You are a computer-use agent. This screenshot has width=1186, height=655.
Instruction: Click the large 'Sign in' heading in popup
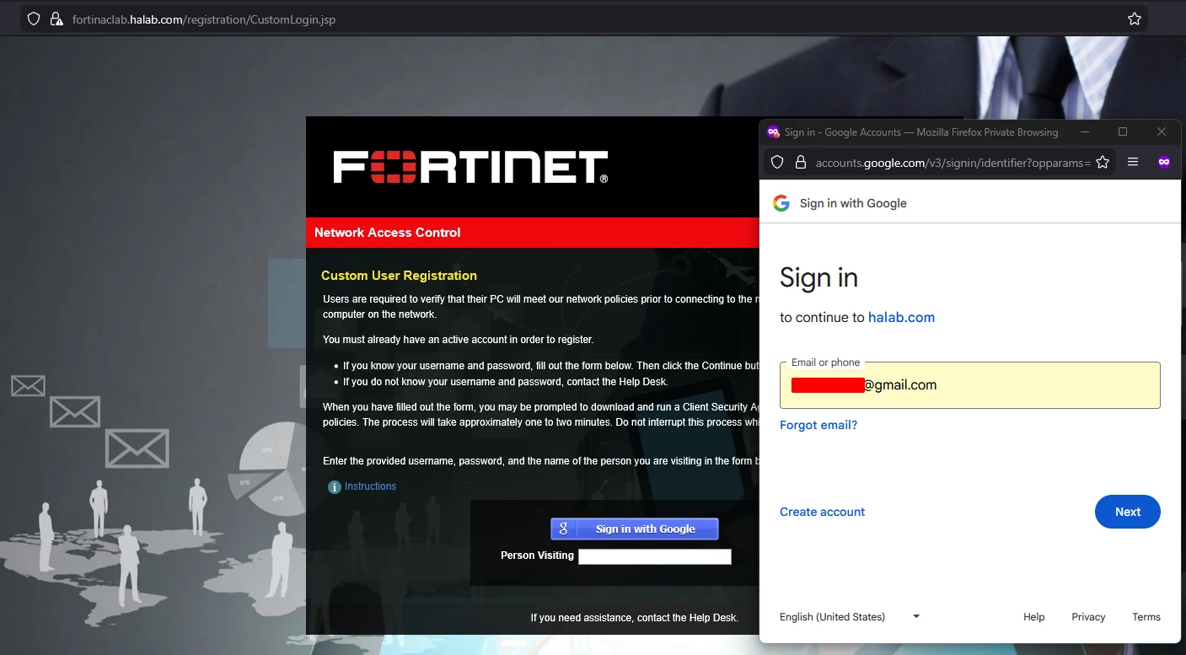[818, 277]
